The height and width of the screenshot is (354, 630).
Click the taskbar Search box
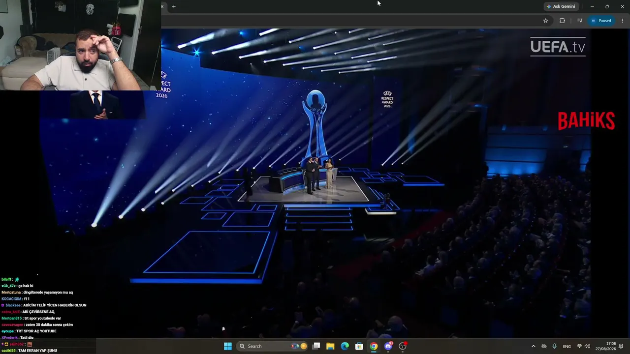271,346
